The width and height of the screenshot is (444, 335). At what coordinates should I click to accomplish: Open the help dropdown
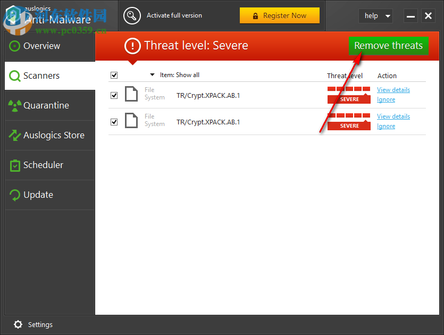tap(375, 16)
